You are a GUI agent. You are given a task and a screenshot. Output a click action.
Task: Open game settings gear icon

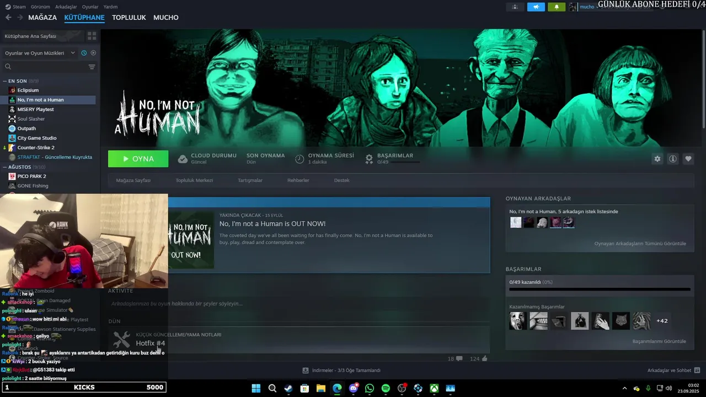click(657, 159)
